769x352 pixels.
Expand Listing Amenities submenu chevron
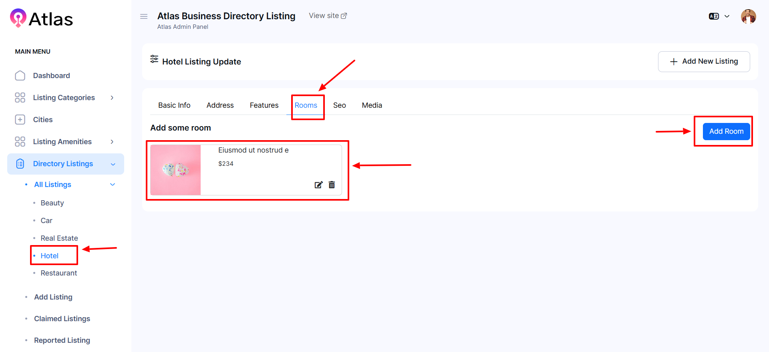[112, 142]
